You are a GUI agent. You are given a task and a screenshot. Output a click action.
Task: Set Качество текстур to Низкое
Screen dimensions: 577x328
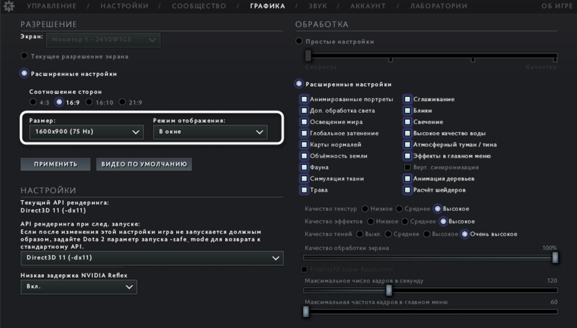click(365, 209)
